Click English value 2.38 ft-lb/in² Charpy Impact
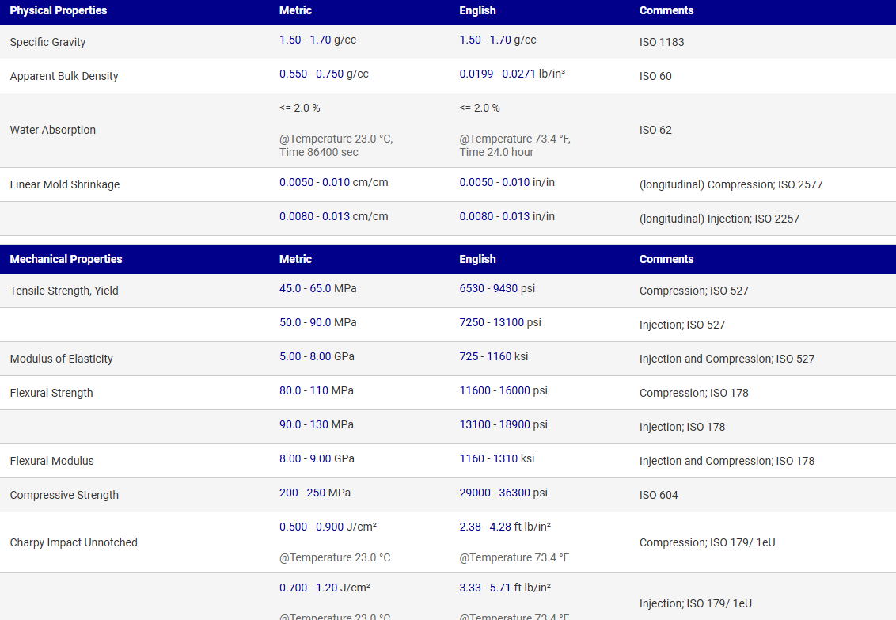Screen dimensions: 896x620 470,527
